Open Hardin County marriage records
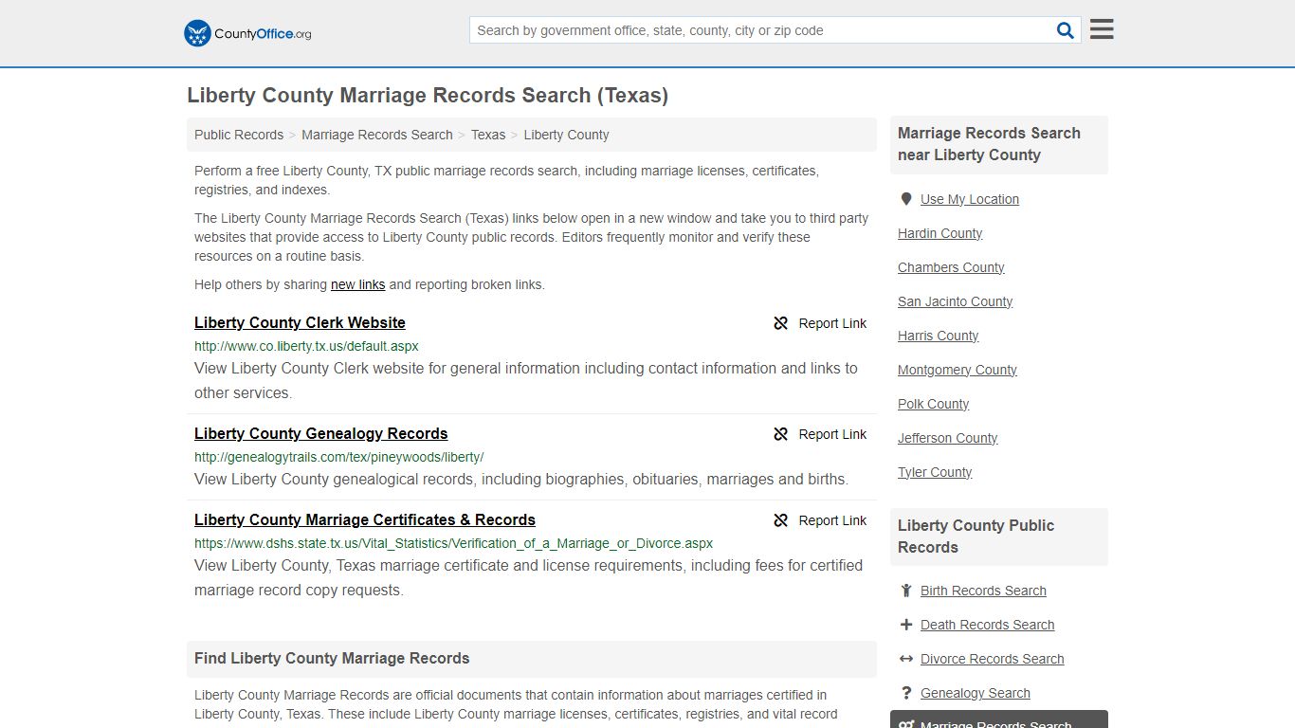Image resolution: width=1295 pixels, height=728 pixels. 939,233
